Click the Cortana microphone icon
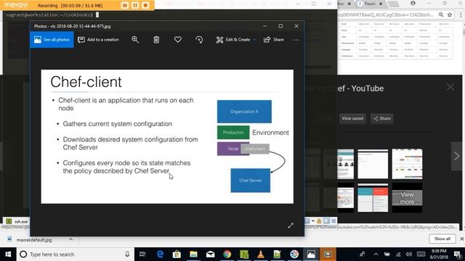 point(127,254)
